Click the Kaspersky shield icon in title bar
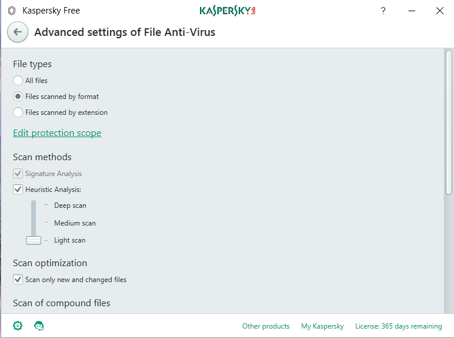 click(12, 11)
